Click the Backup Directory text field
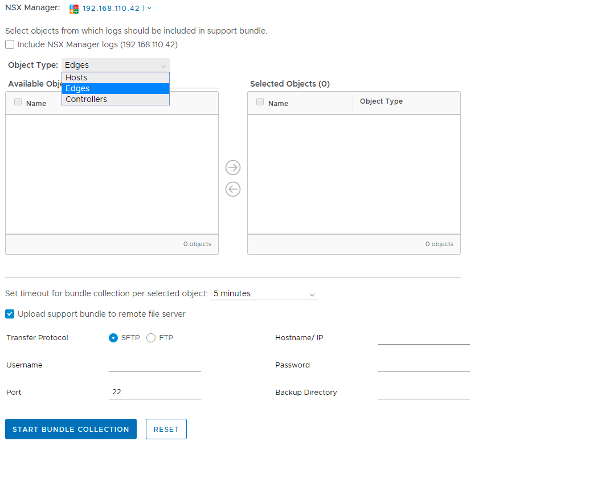 pos(423,392)
